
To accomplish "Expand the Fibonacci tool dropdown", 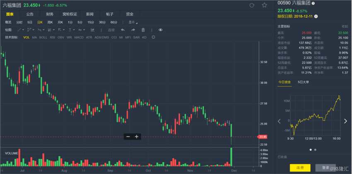I will click(x=54, y=30).
